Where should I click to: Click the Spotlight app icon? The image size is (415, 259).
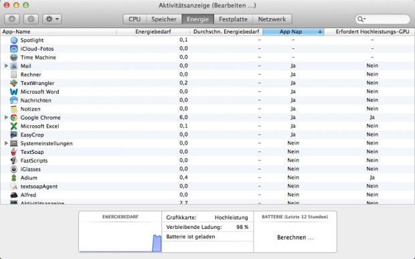14,40
